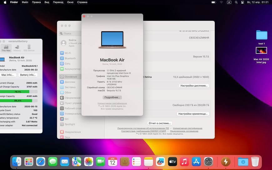Close the About This Mac window
This screenshot has width=272, height=170.
click(84, 16)
